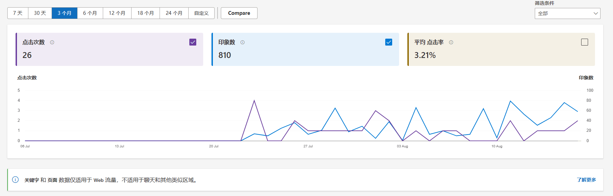Choose the 6 个月 time range
This screenshot has height=196, width=613.
point(90,13)
